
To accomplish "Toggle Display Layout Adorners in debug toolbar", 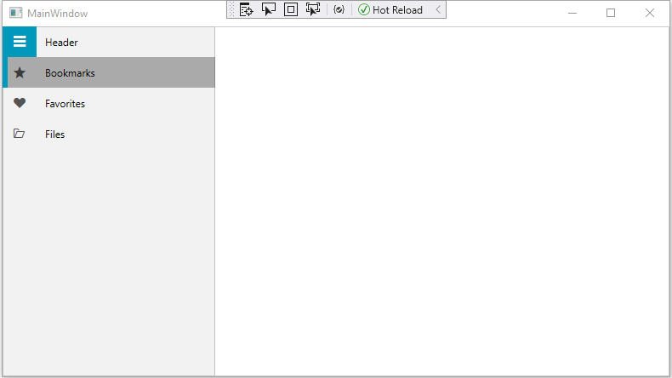I will pos(291,9).
